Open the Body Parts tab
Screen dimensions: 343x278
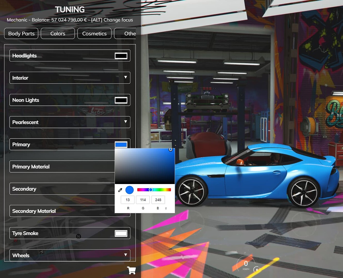coord(21,33)
